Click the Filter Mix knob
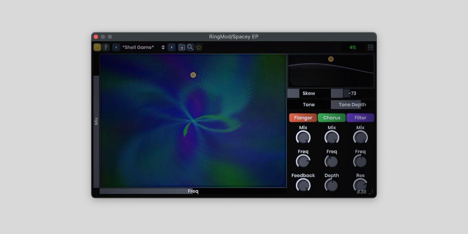 (360, 137)
